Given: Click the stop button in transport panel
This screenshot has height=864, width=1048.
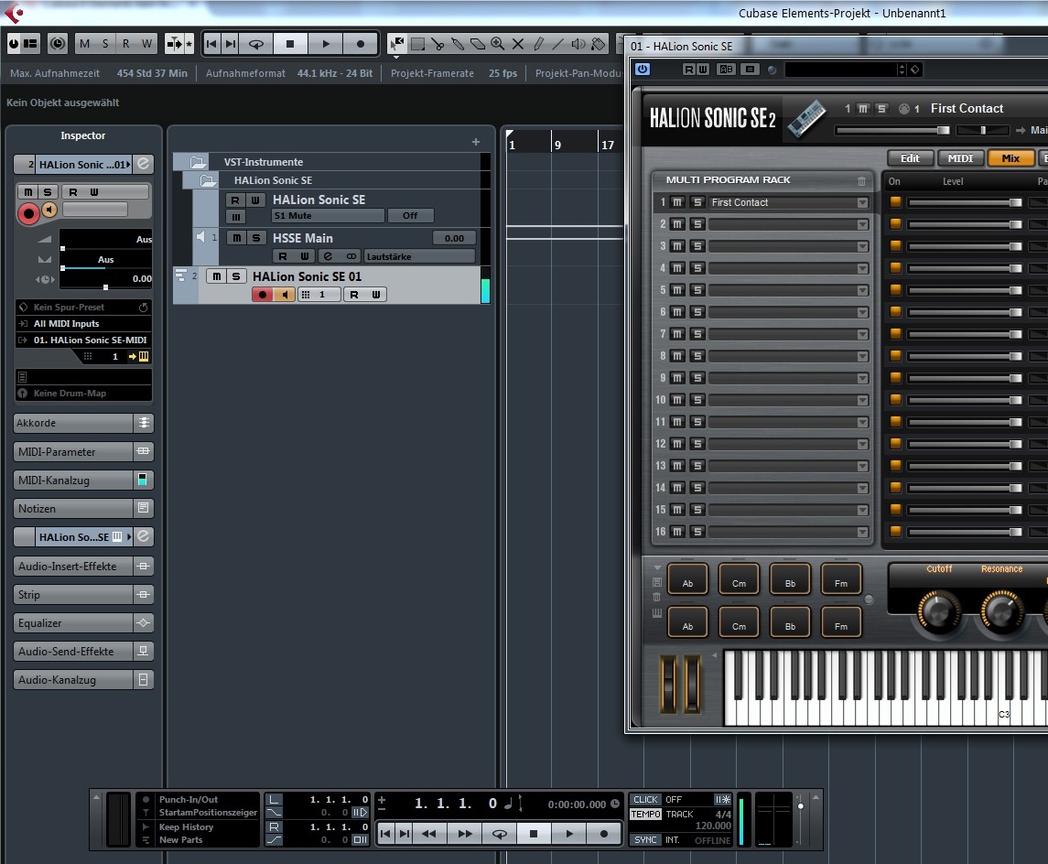Looking at the screenshot, I should 534,833.
